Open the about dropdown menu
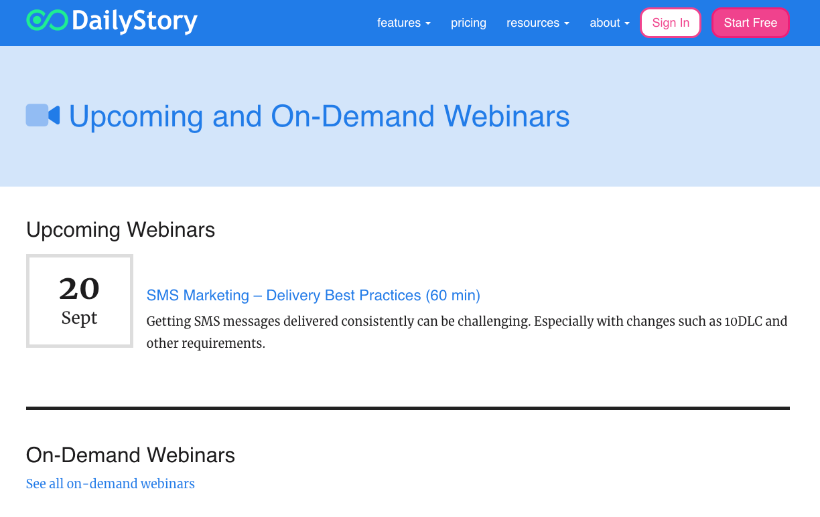This screenshot has height=517, width=820. 610,23
